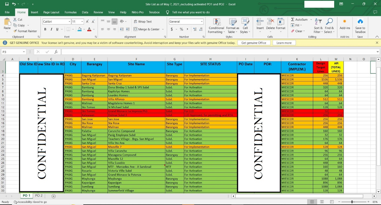This screenshot has height=205, width=381.
Task: Toggle Wrap Text for selected cells
Action: click(x=143, y=22)
